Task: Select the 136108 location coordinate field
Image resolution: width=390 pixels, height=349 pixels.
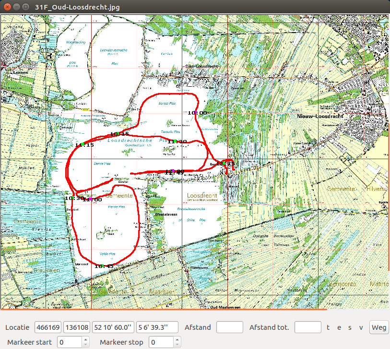Action: point(77,327)
